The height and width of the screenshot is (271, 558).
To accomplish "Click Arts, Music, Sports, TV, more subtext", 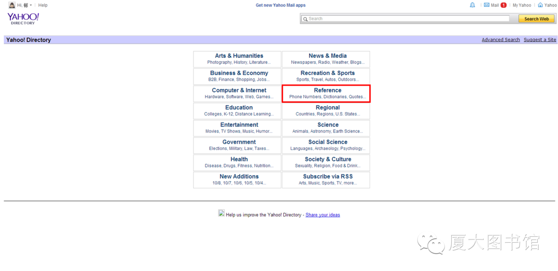I will pyautogui.click(x=328, y=183).
